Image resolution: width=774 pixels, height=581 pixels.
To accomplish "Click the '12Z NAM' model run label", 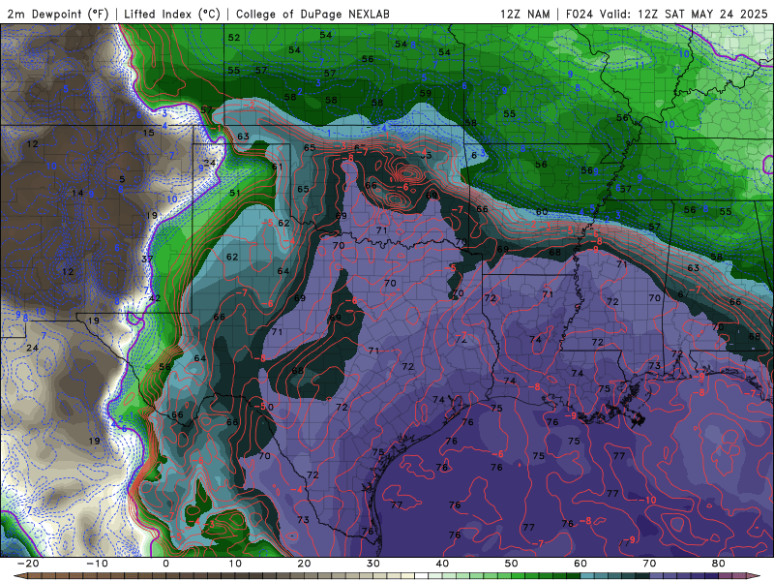I will pos(524,14).
